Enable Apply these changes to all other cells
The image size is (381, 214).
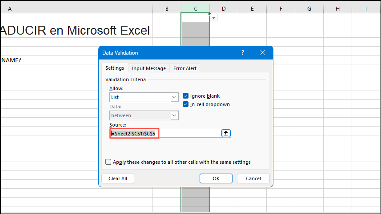(108, 162)
